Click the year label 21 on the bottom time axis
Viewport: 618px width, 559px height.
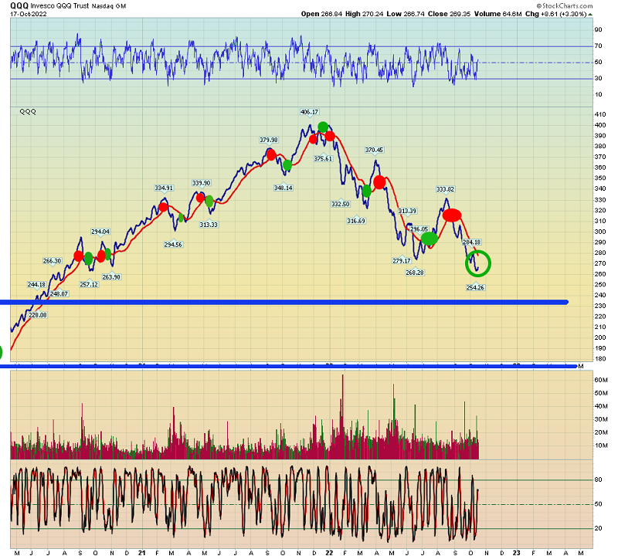(142, 553)
